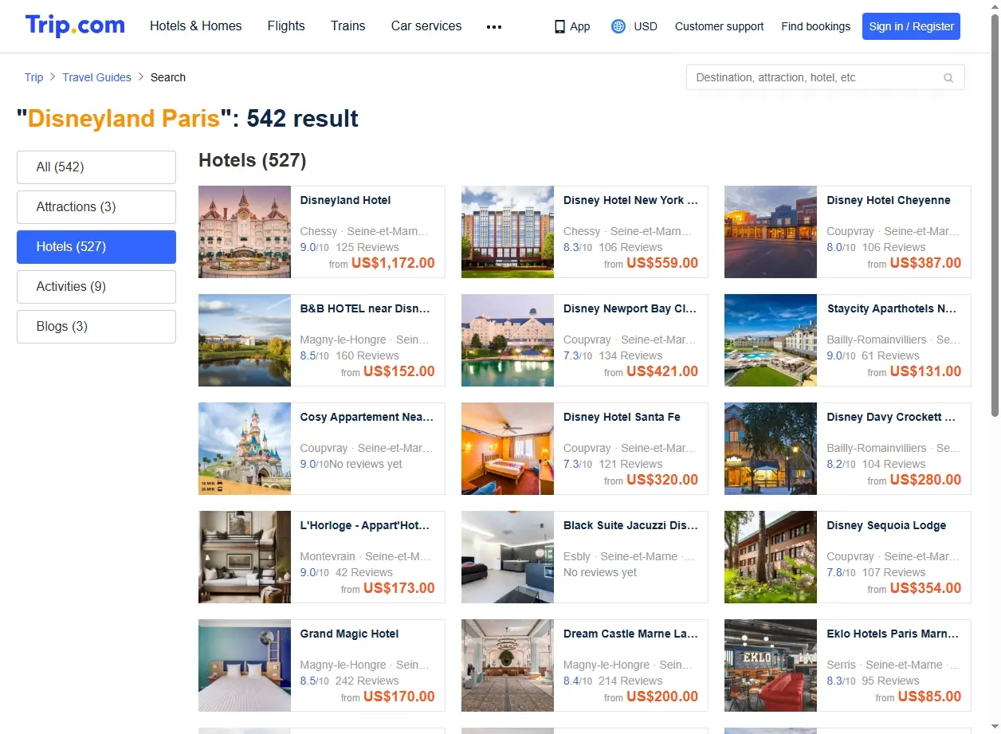Click the Disney Hotel Santa Fe title
The width and height of the screenshot is (1001, 734).
[622, 418]
